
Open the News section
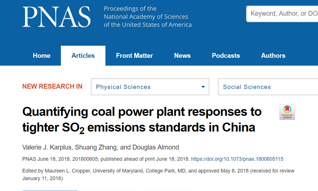coord(182,56)
